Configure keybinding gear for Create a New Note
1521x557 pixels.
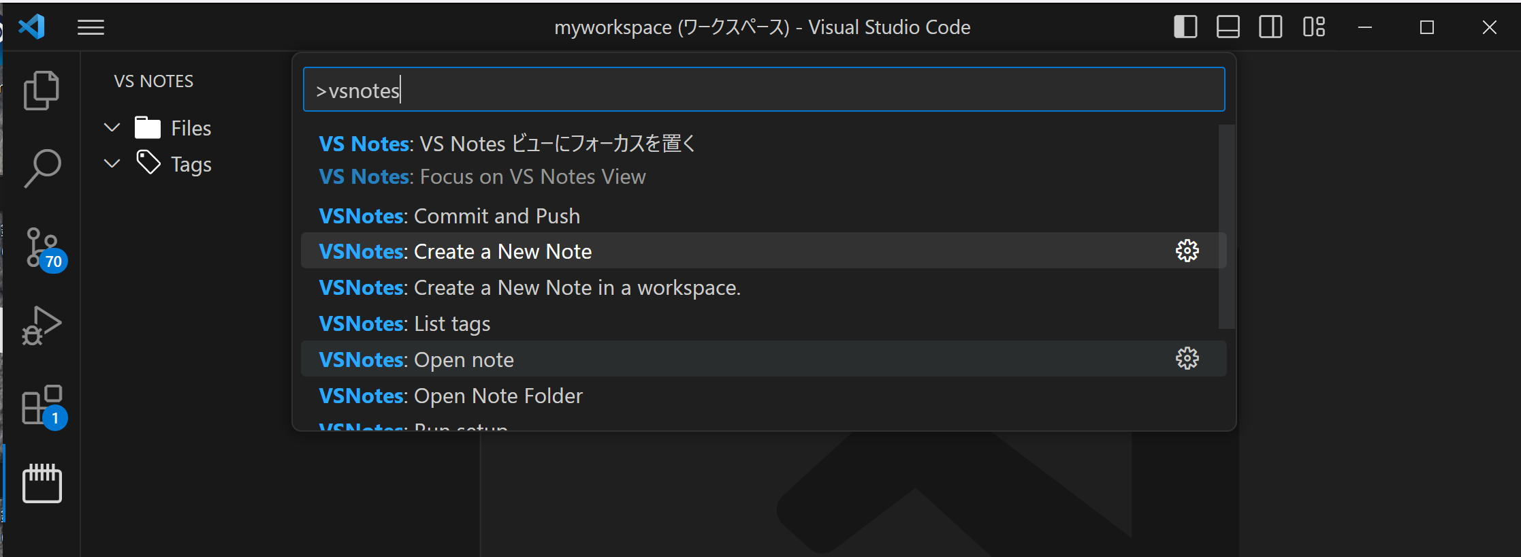pyautogui.click(x=1187, y=251)
